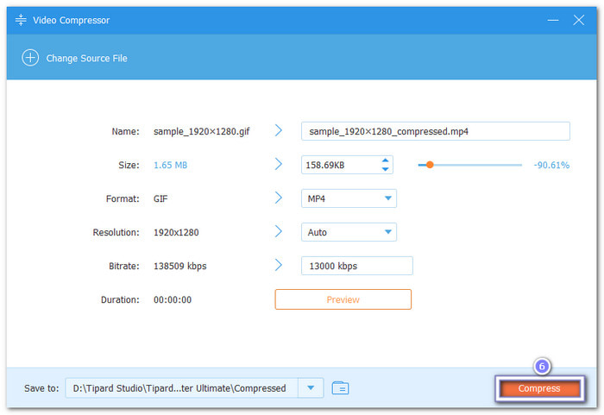Click the Change Source File plus icon
604x415 pixels.
pyautogui.click(x=30, y=58)
